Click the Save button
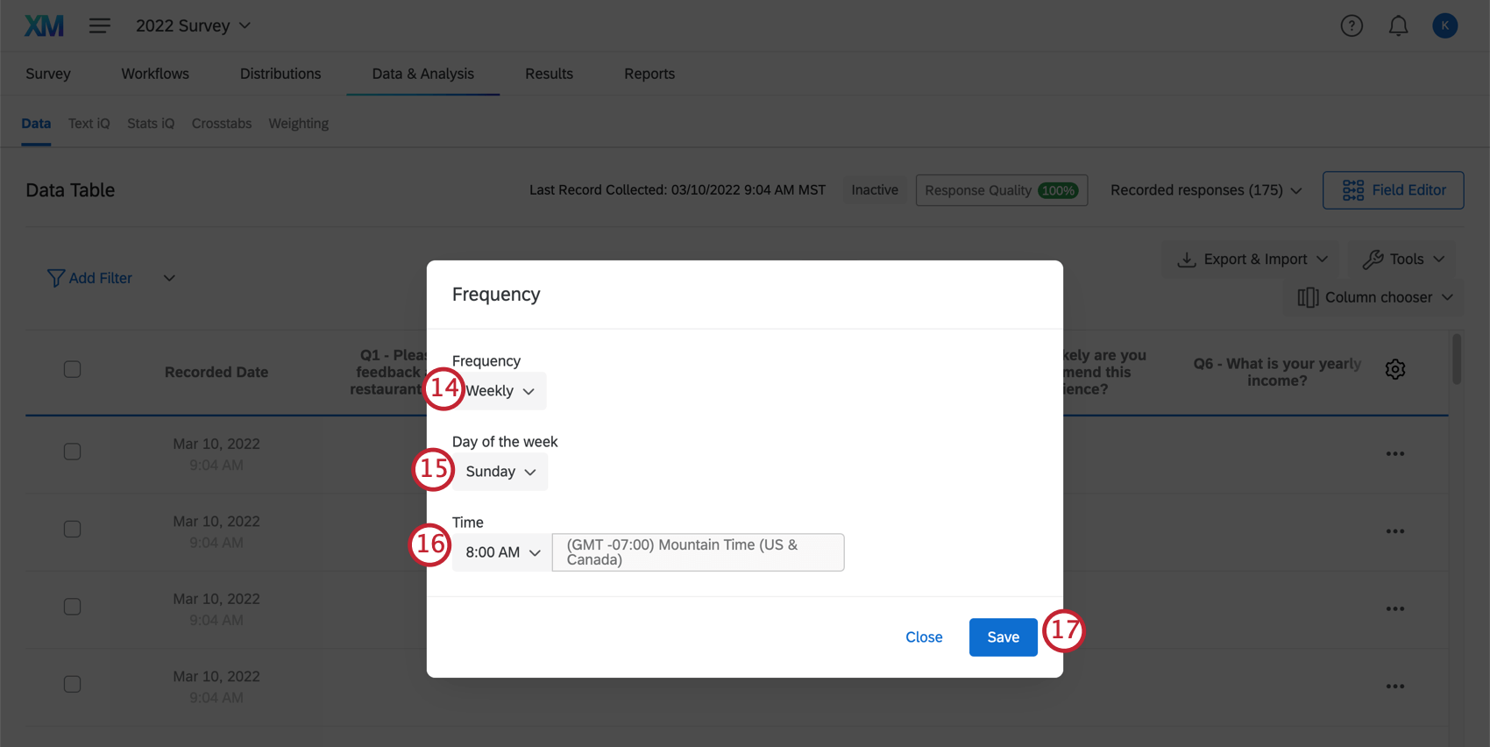Screen dimensions: 1490x747 (1003, 637)
